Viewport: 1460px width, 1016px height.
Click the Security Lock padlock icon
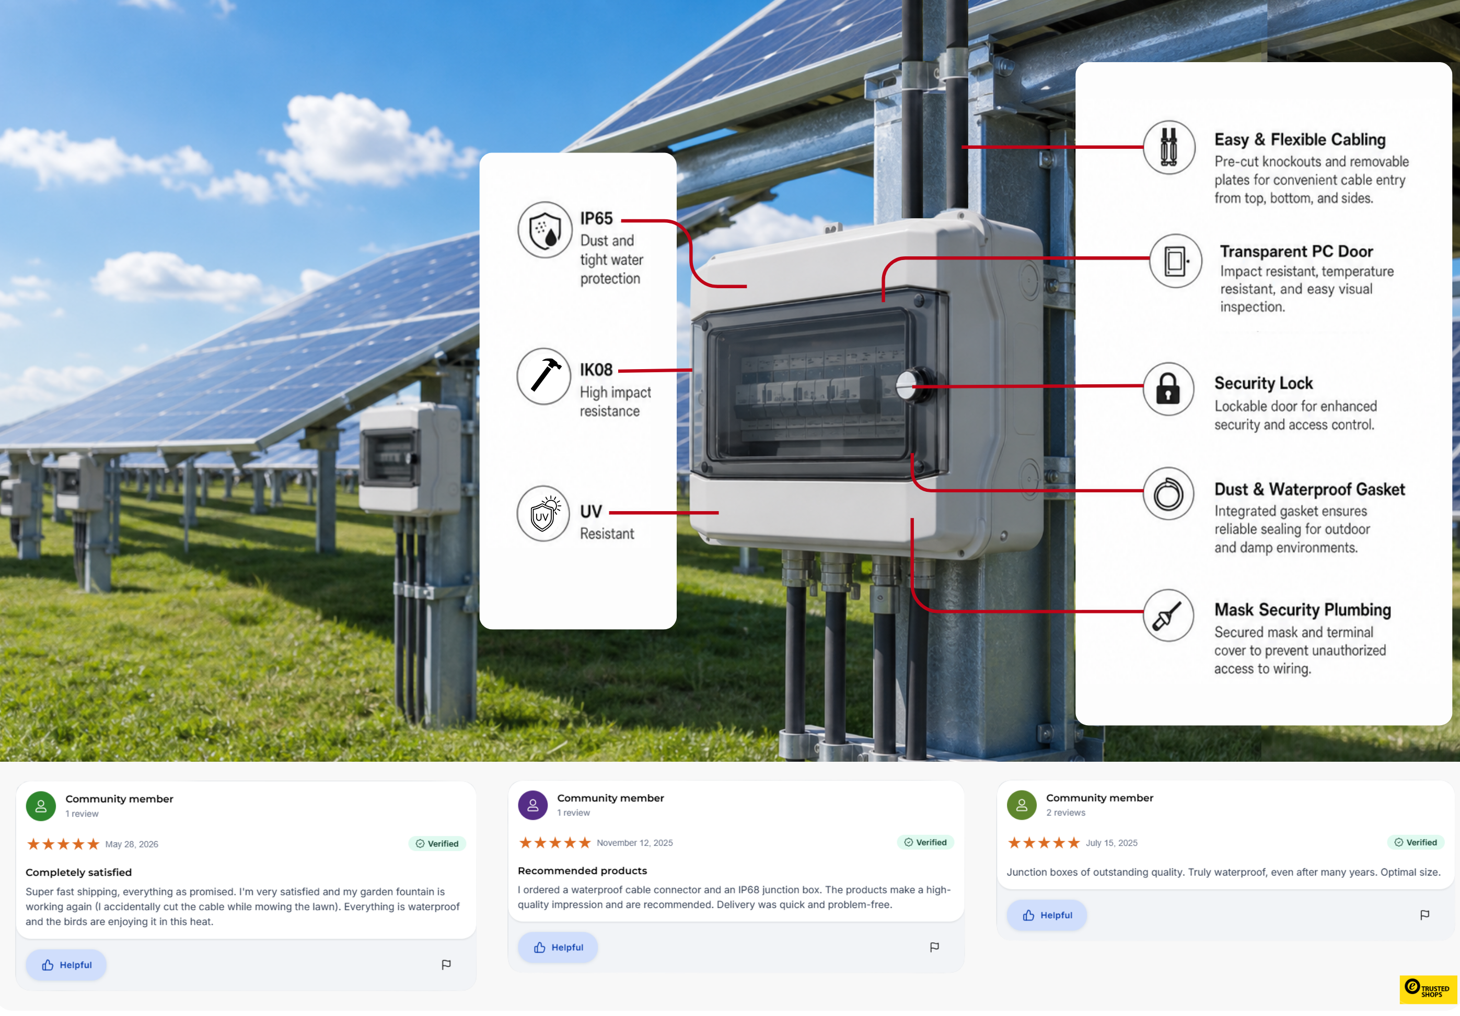(1169, 389)
